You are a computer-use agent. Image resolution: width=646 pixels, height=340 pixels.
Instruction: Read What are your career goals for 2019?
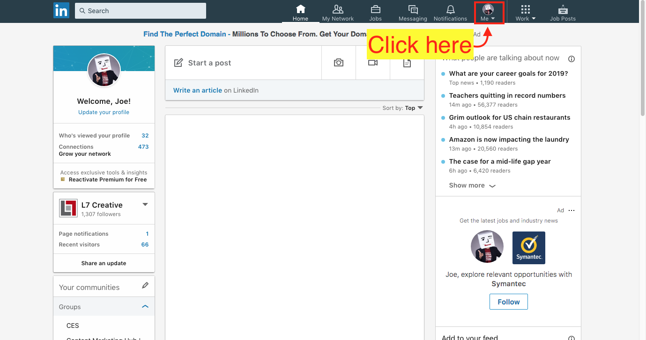coord(508,73)
